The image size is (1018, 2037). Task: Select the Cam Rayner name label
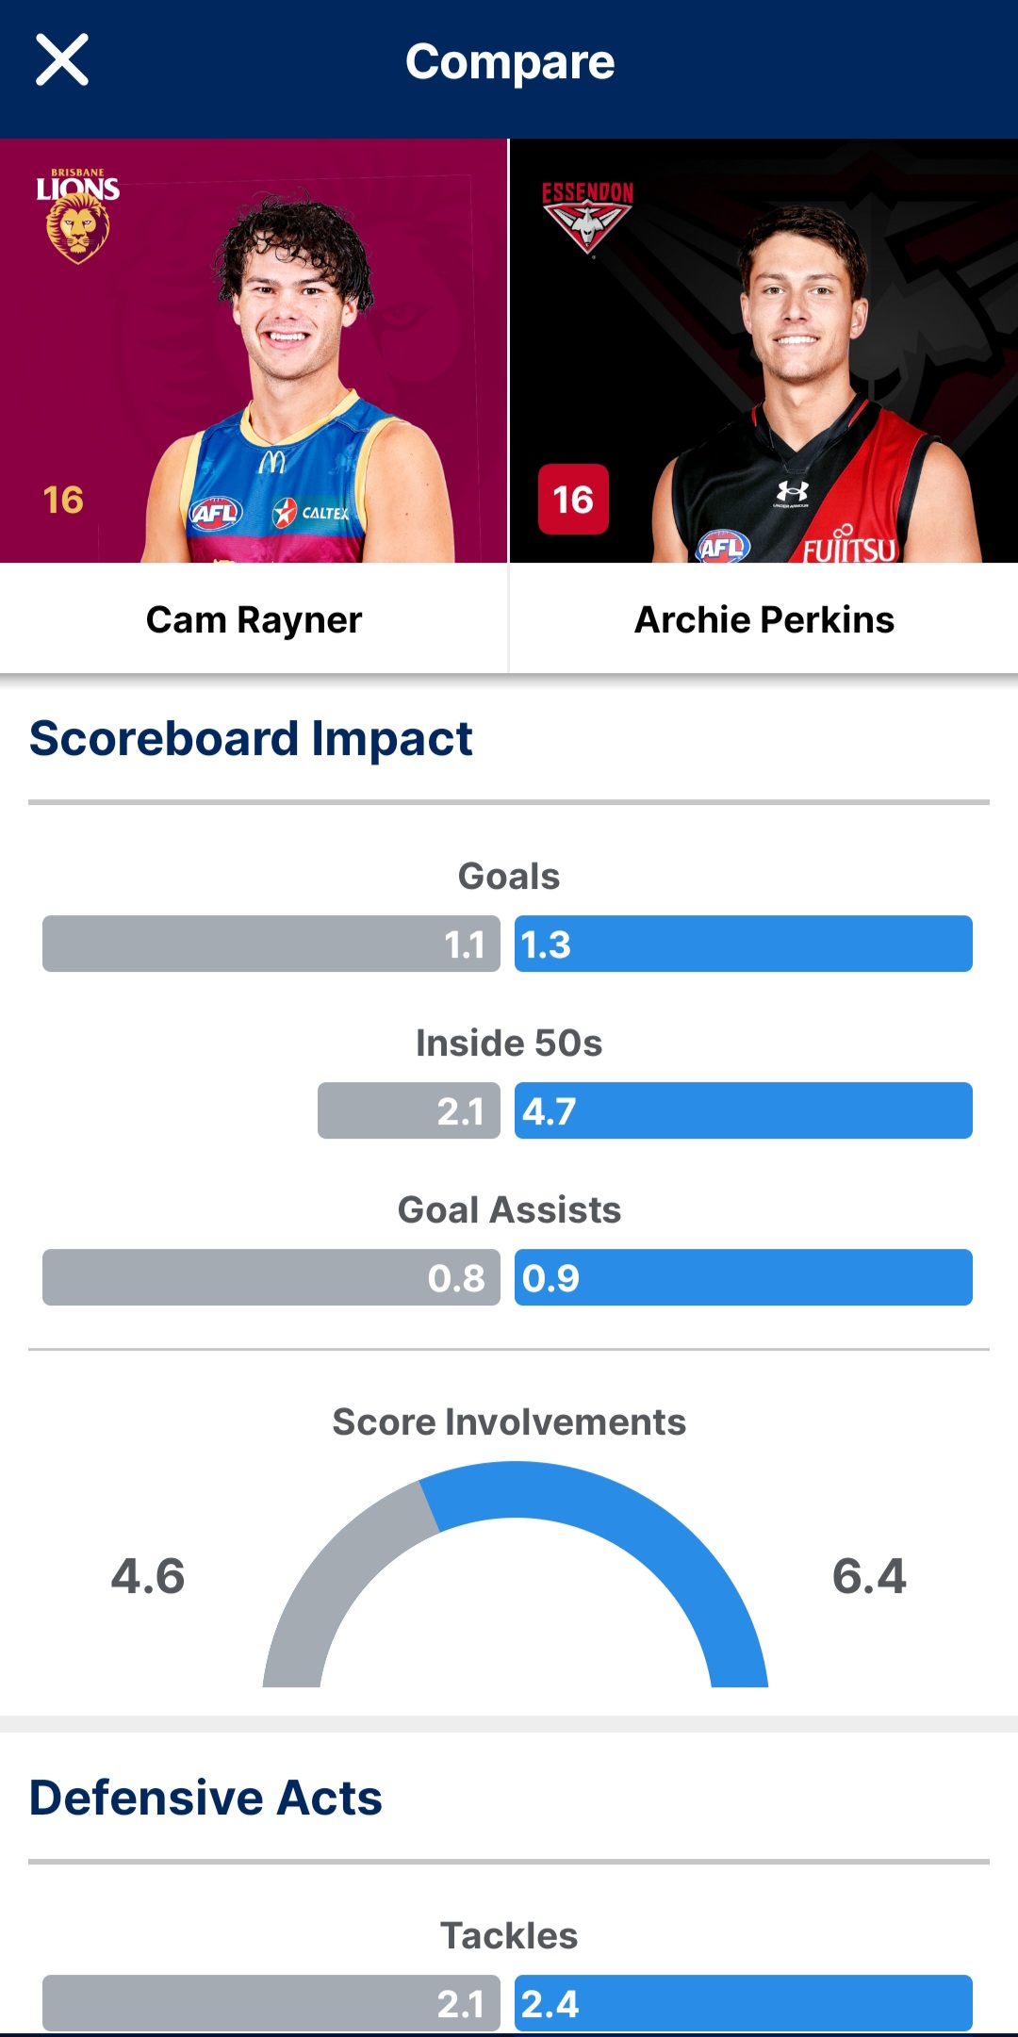[254, 619]
